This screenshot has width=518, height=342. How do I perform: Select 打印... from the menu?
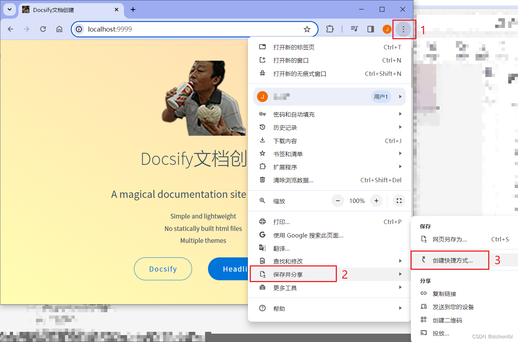330,222
